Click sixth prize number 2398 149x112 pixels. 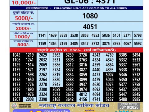pyautogui.click(x=43, y=99)
